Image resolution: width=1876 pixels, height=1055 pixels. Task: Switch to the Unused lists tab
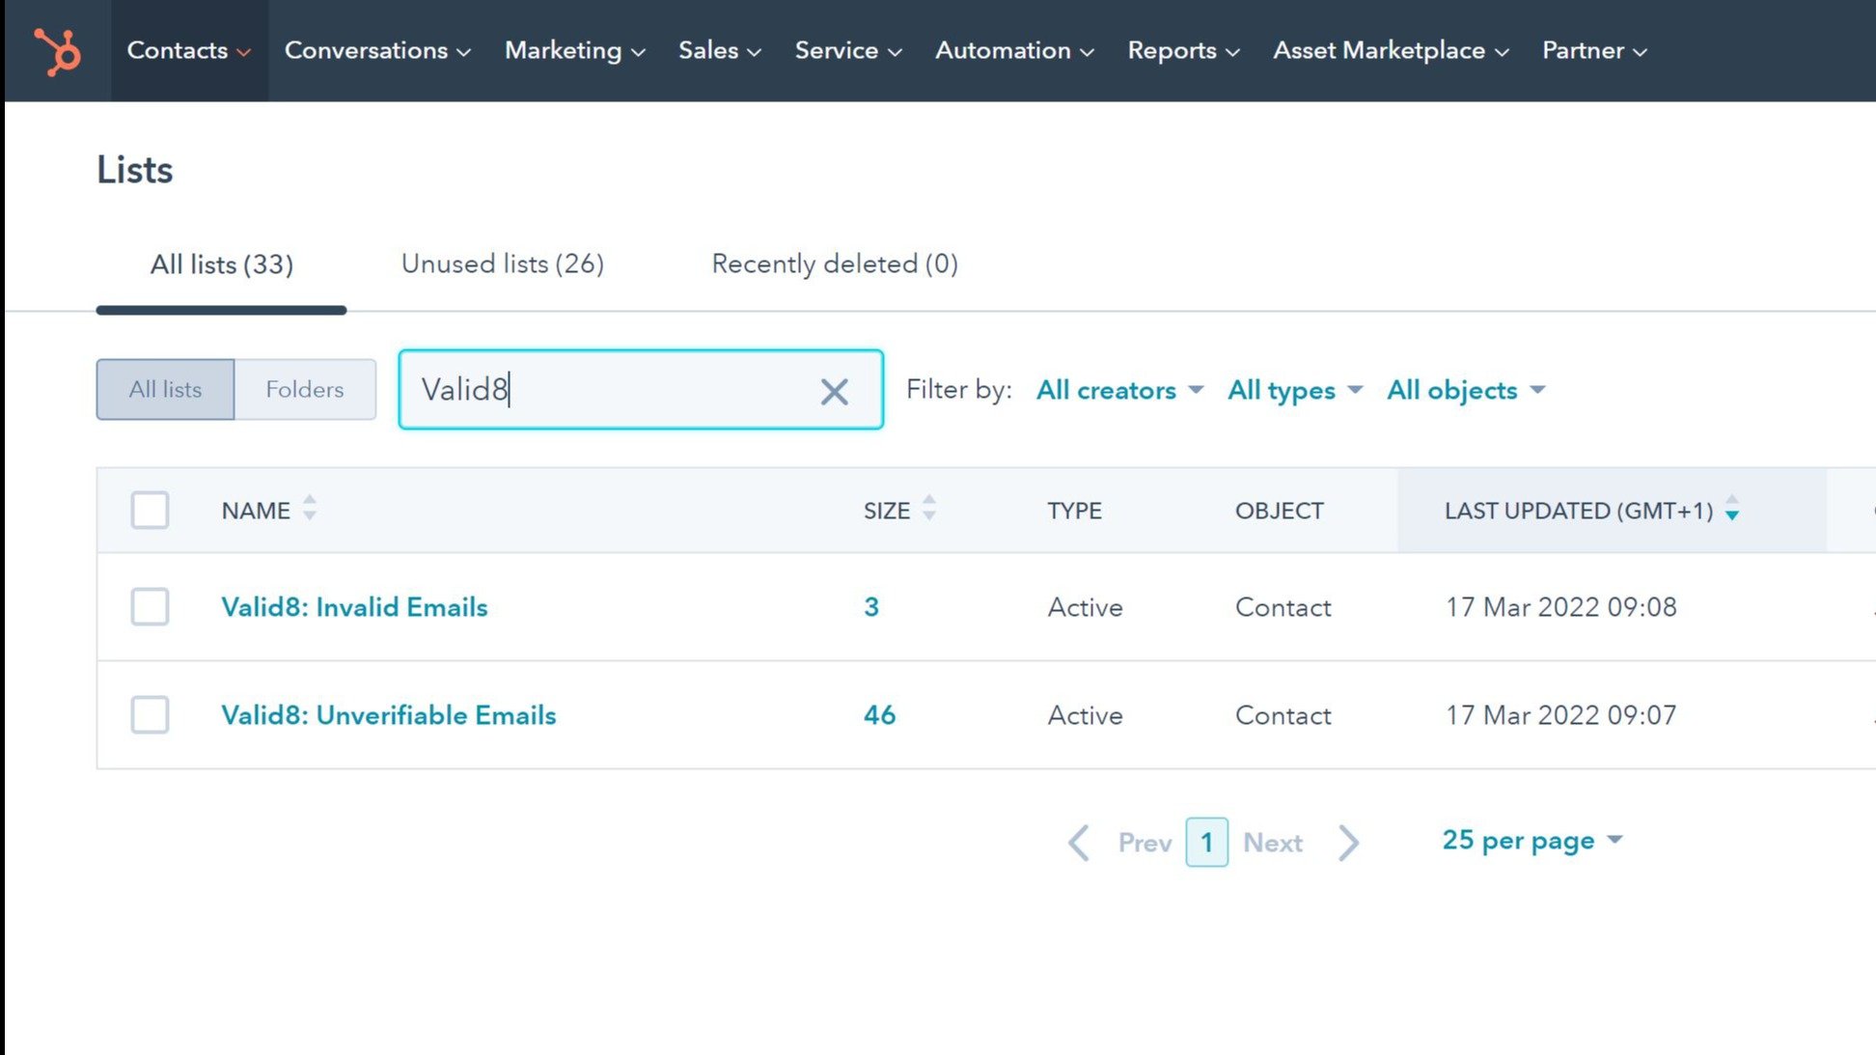pyautogui.click(x=503, y=264)
